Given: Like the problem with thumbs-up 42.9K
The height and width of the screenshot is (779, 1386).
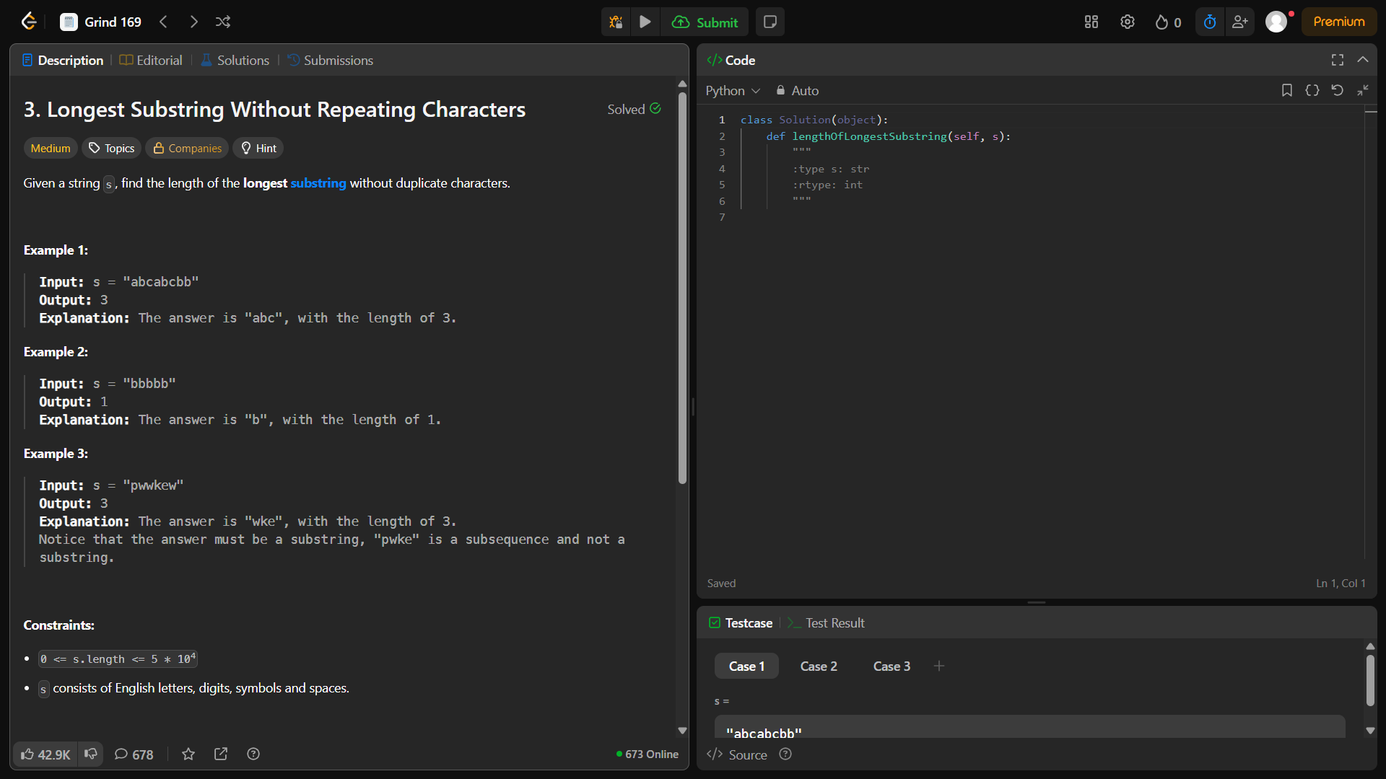Looking at the screenshot, I should [x=45, y=754].
